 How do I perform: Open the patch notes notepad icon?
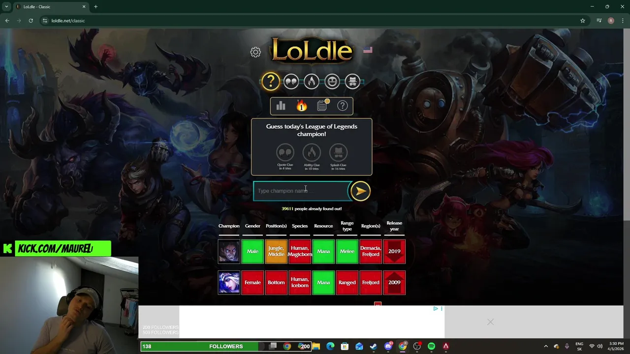tap(322, 105)
